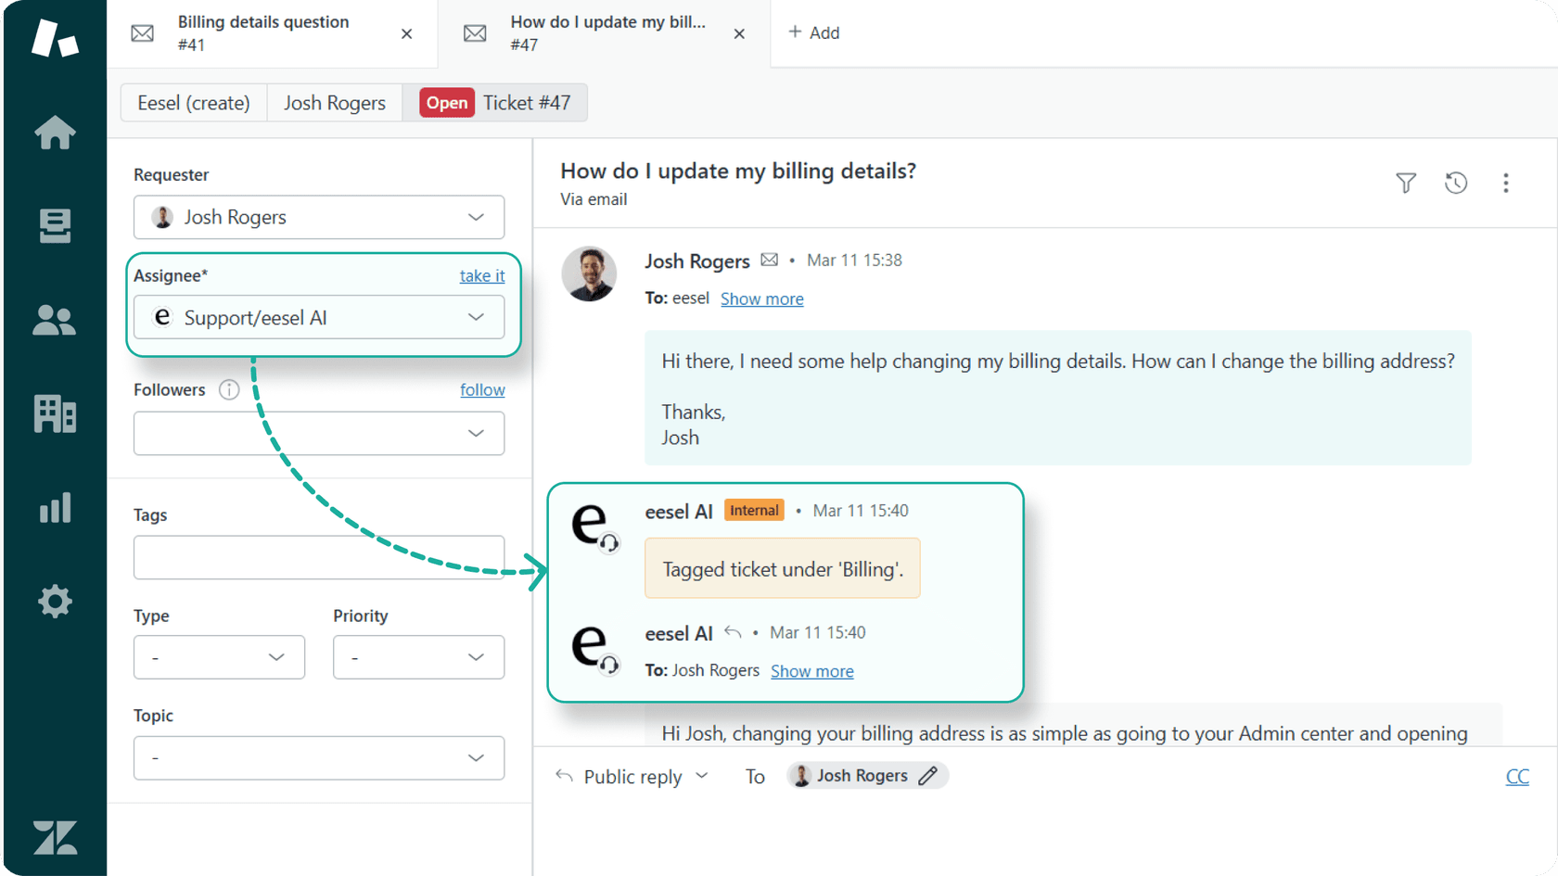Viewport: 1558px width, 876px height.
Task: Click the email icon beside Josh Rogers
Action: (770, 260)
